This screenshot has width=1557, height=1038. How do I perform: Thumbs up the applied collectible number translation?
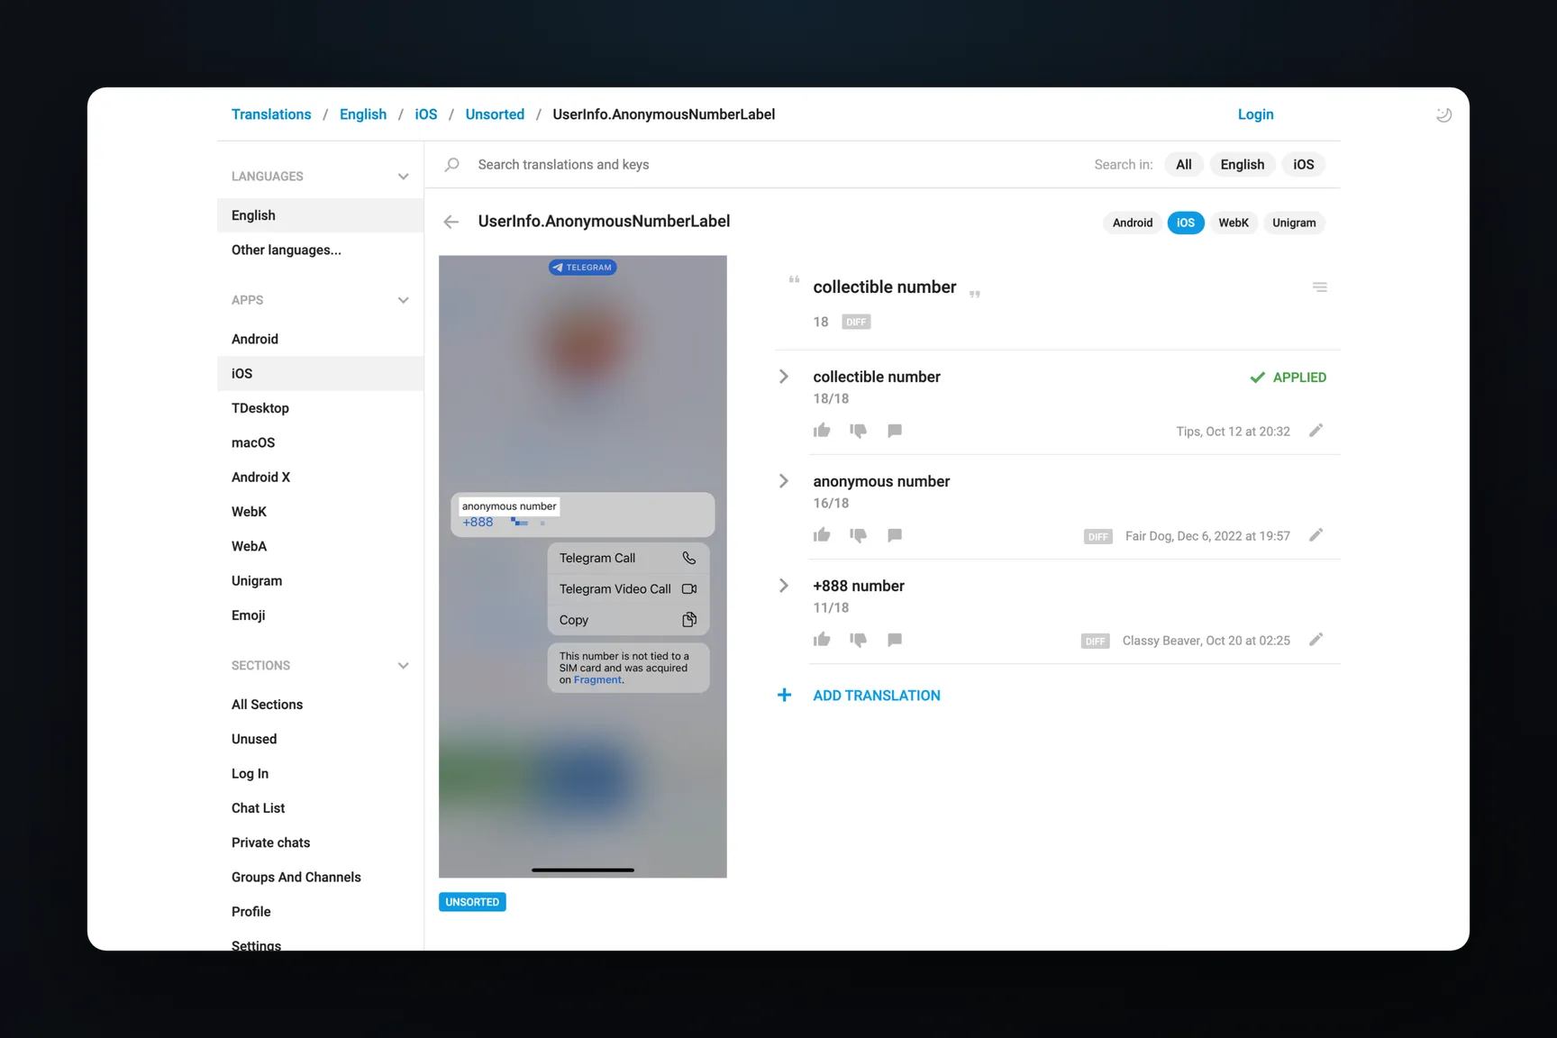[822, 431]
